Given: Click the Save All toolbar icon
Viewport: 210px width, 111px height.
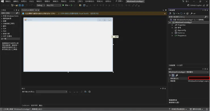Looking at the screenshot, I should [23, 5].
